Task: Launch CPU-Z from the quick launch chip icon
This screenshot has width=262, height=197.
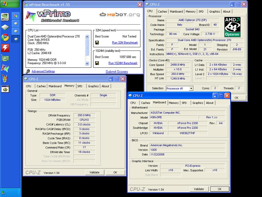Action: 5,27
